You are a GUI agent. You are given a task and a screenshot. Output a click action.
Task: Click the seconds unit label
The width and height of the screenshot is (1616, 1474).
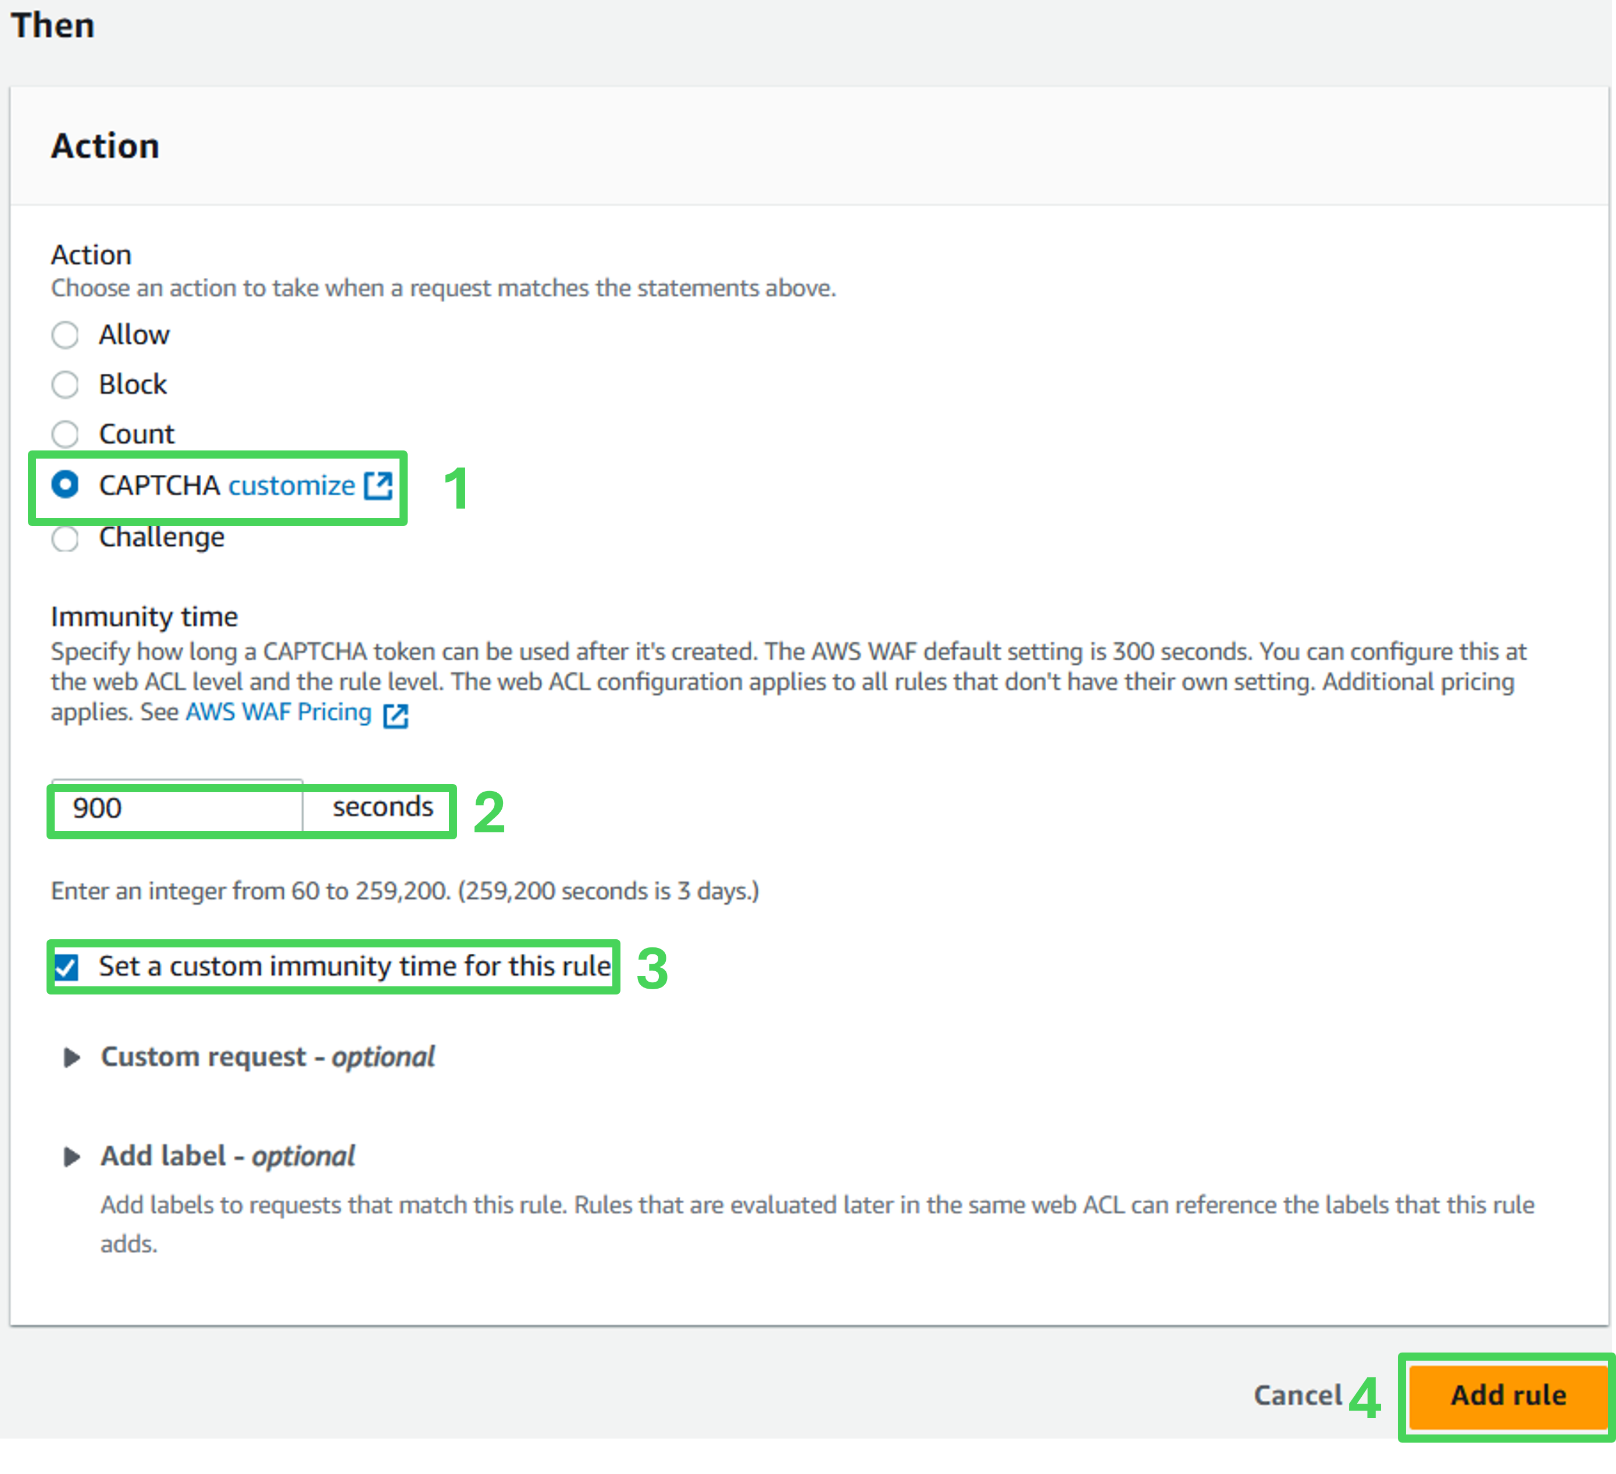coord(383,807)
